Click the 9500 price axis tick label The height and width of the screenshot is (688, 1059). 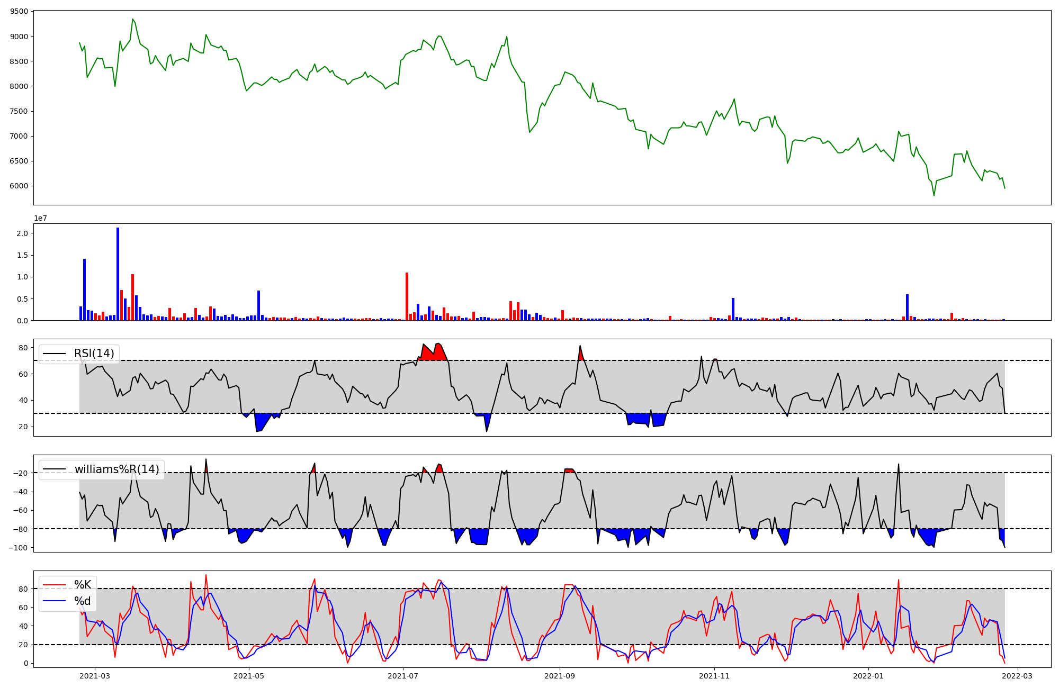pyautogui.click(x=18, y=11)
